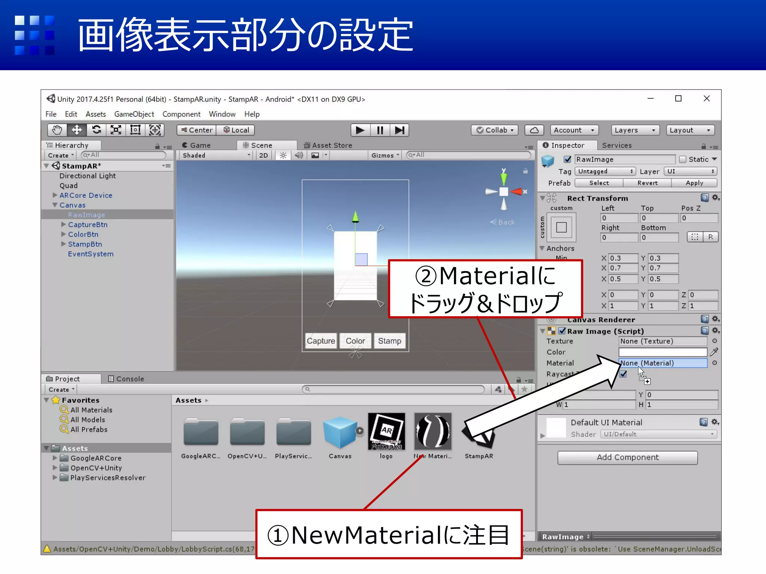Open Default UI Material gear menu

715,422
